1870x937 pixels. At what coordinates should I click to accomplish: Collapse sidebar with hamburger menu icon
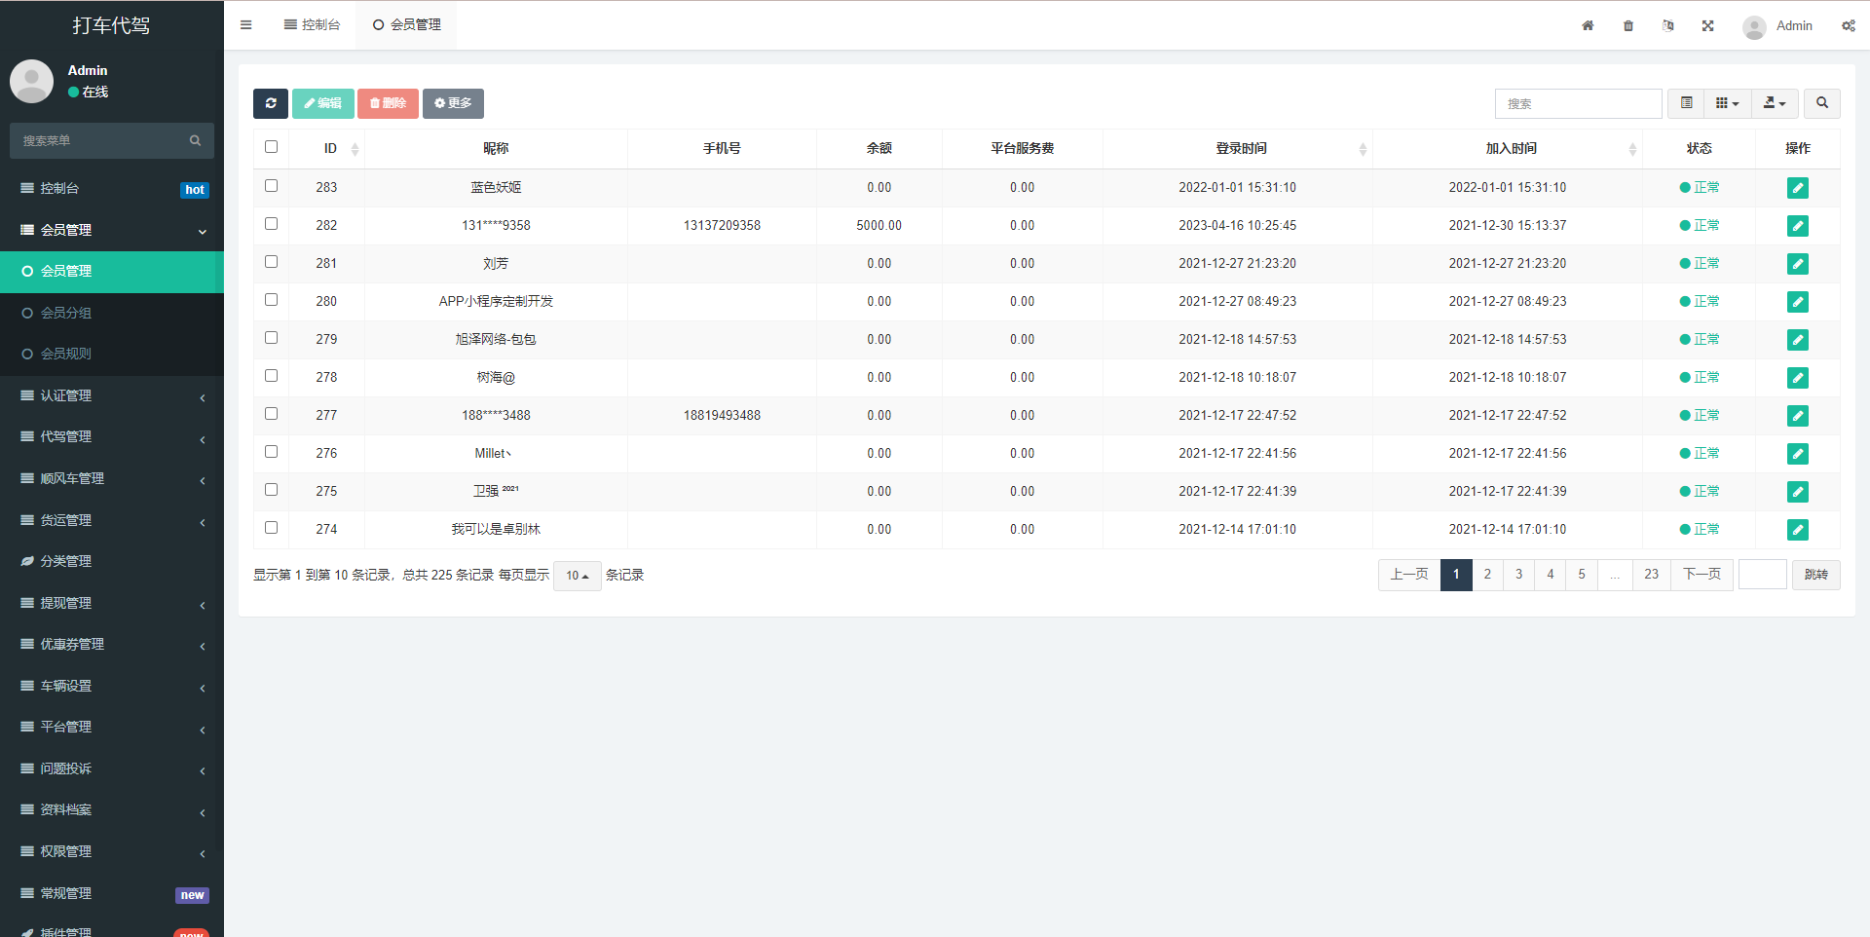(246, 25)
